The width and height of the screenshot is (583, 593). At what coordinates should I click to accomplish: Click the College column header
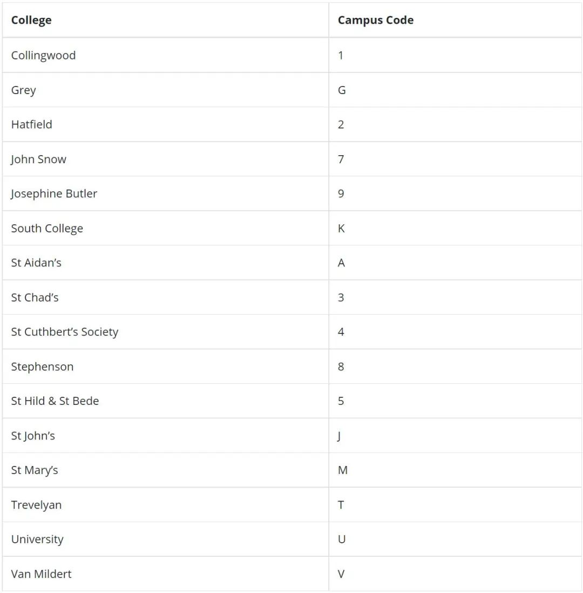(x=31, y=20)
